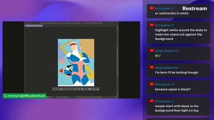
Task: Click the 'Ichthy5 (@OfficialIchthy5)' green label
Action: point(24,96)
